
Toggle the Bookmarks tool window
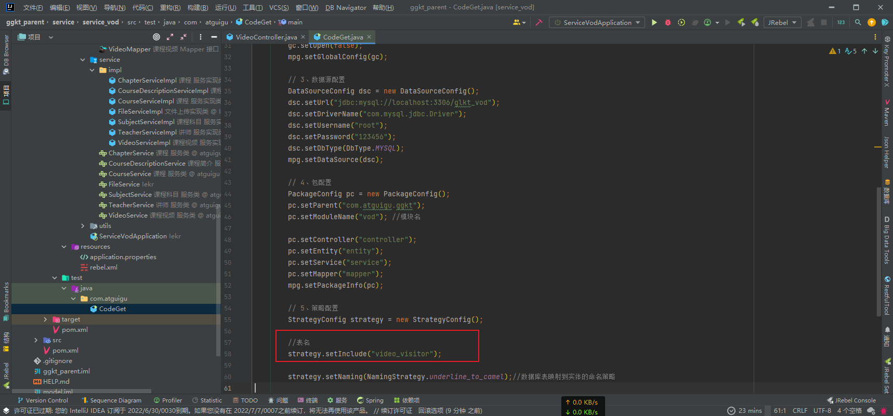[x=6, y=300]
